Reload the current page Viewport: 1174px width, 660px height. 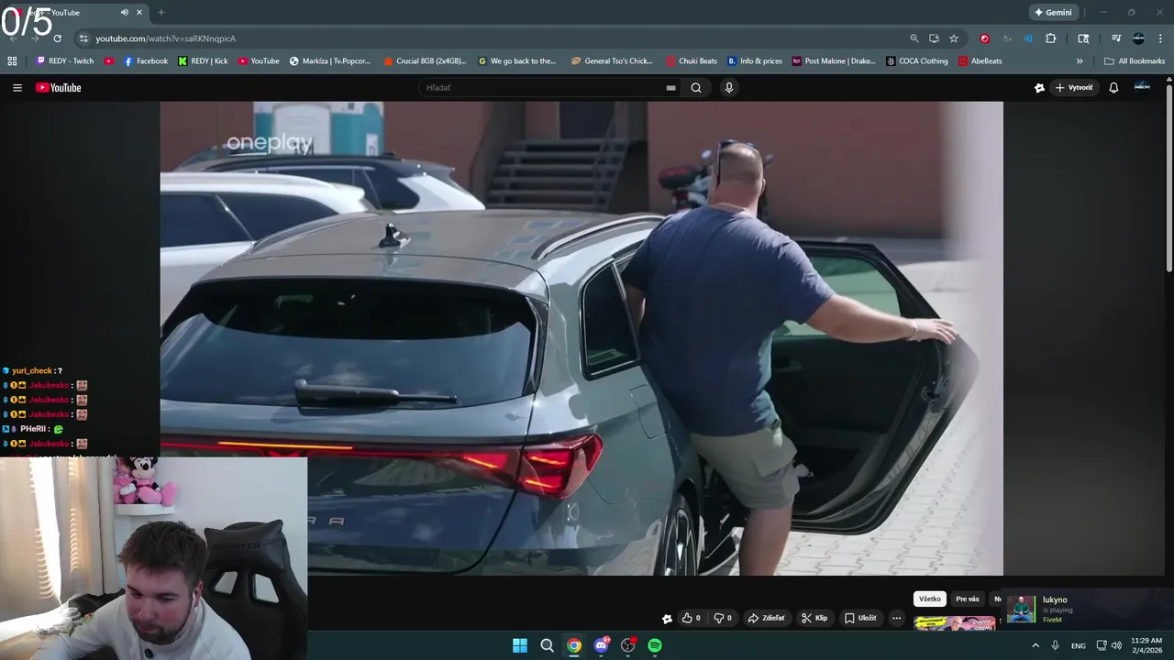click(x=57, y=38)
